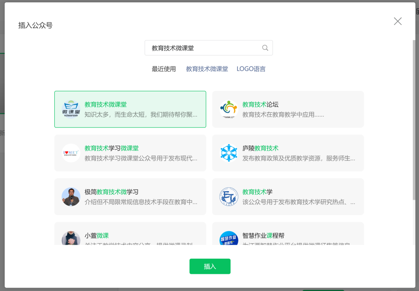
Task: Choose recent item 教育技术微课堂 link
Action: (x=207, y=69)
